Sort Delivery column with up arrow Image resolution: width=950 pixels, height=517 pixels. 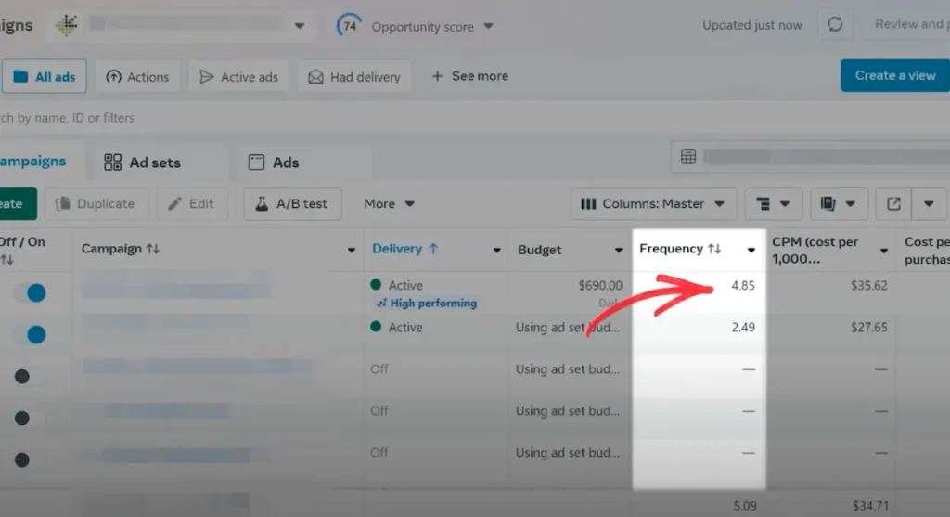tap(432, 249)
